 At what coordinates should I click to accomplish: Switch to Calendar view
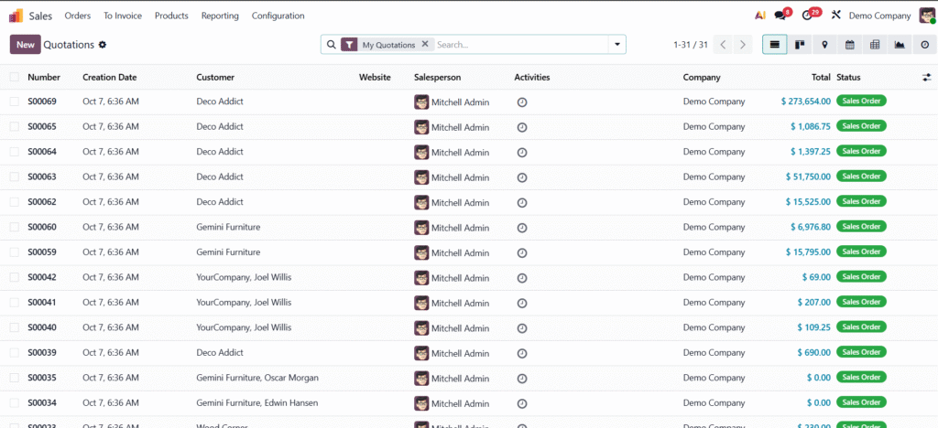[849, 44]
